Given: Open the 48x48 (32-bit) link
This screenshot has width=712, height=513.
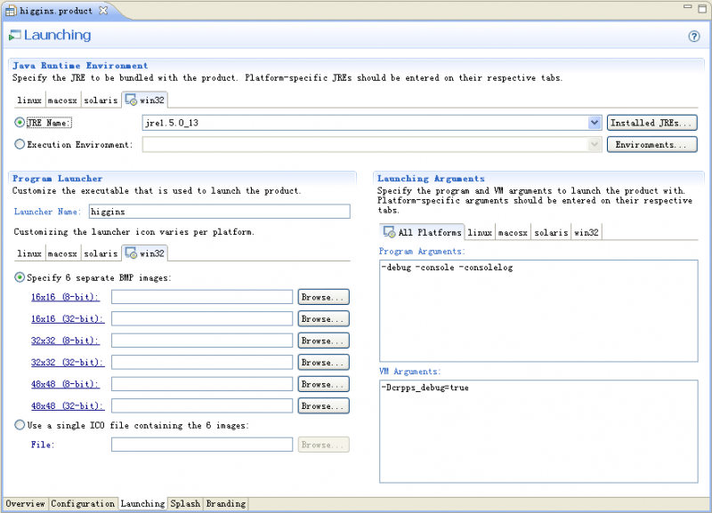Looking at the screenshot, I should click(68, 406).
